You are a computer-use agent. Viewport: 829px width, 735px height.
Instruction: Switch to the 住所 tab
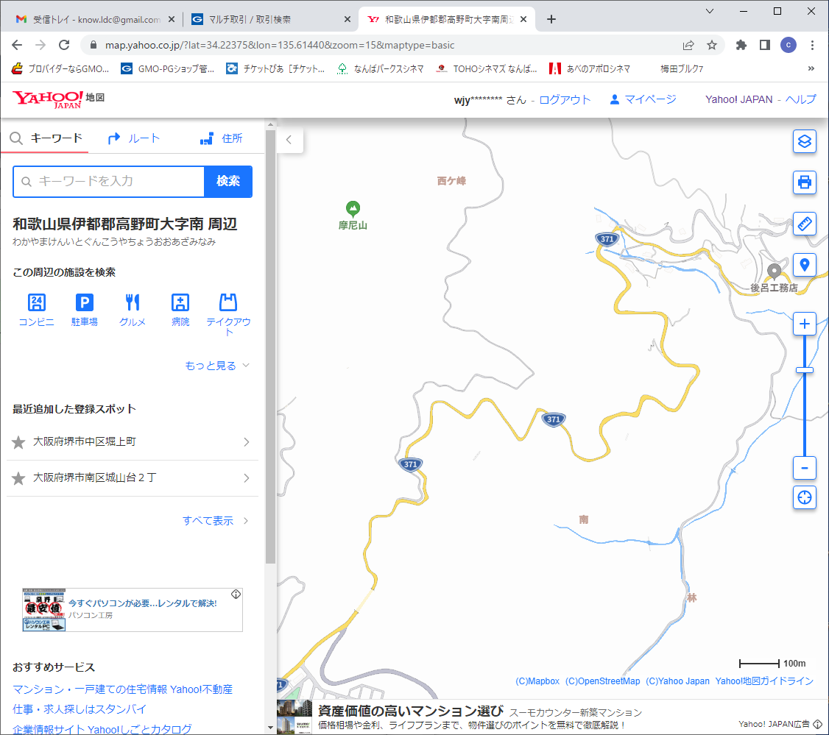tap(221, 138)
